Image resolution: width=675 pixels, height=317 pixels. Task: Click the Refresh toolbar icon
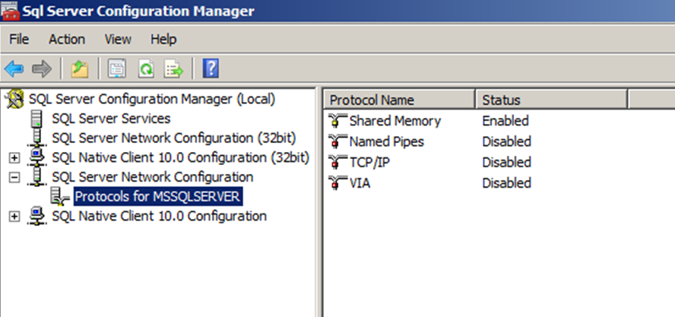tap(146, 69)
